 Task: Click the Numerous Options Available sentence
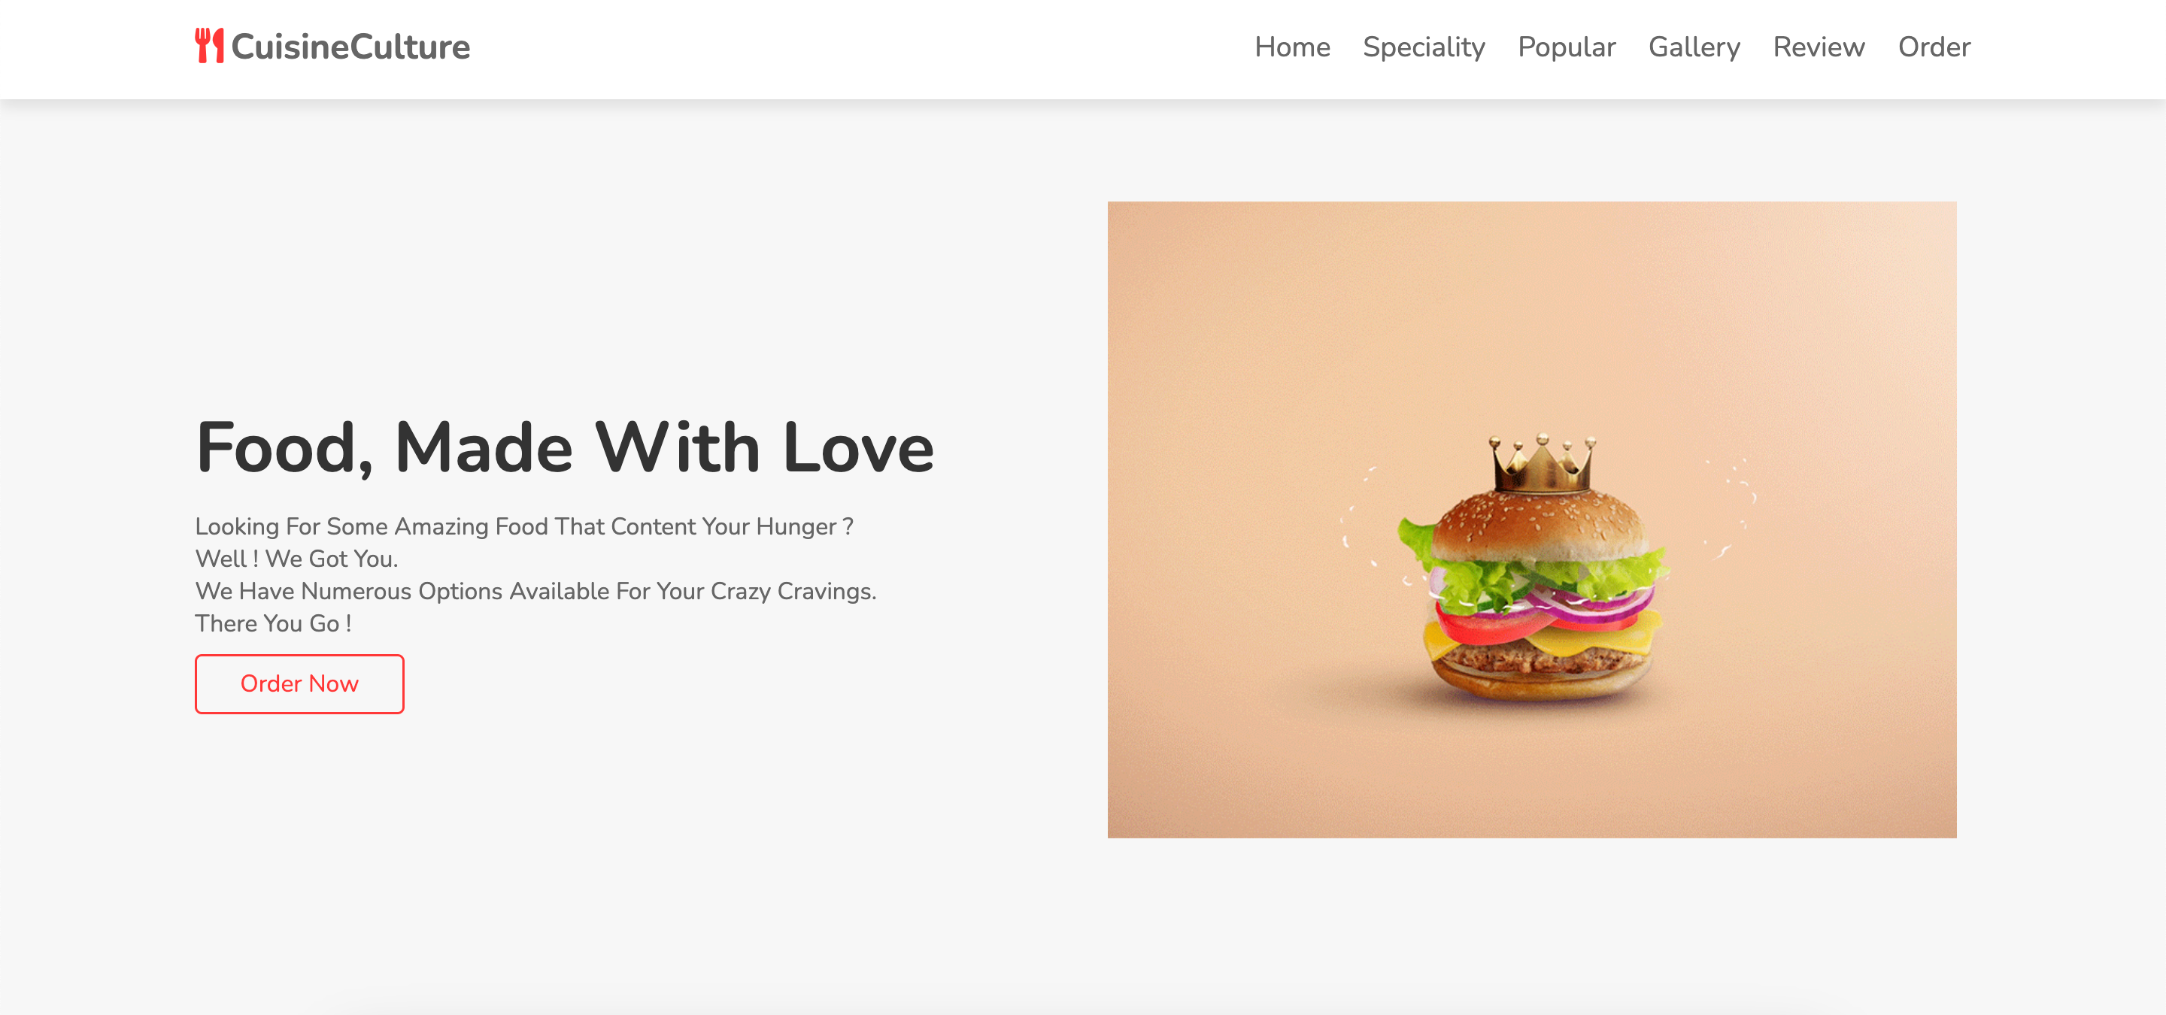[535, 592]
